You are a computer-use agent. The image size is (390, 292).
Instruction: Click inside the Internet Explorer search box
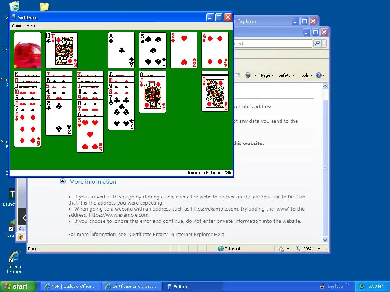coord(273,43)
